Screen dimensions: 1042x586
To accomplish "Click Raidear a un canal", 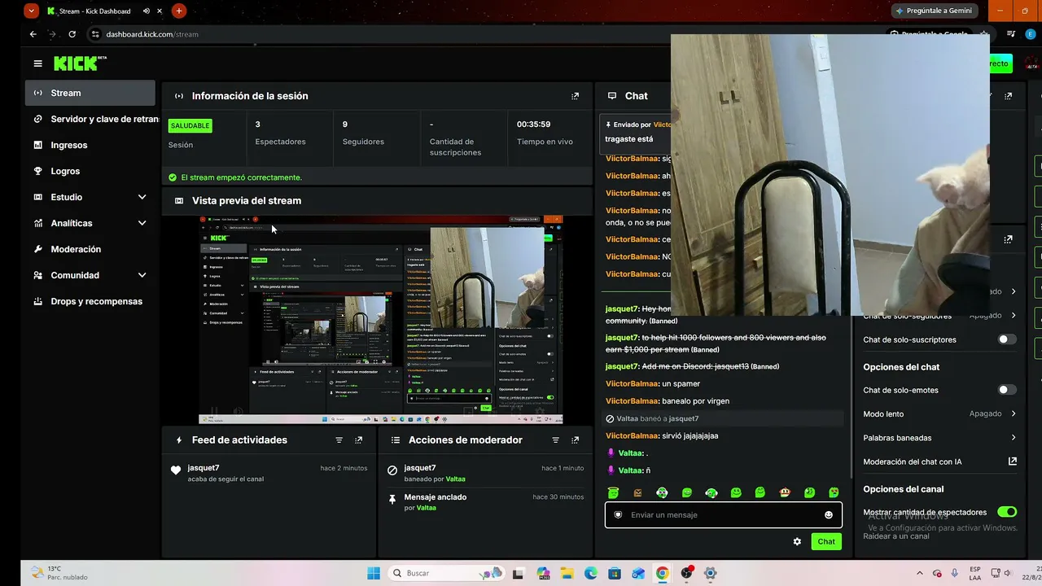I will point(896,536).
